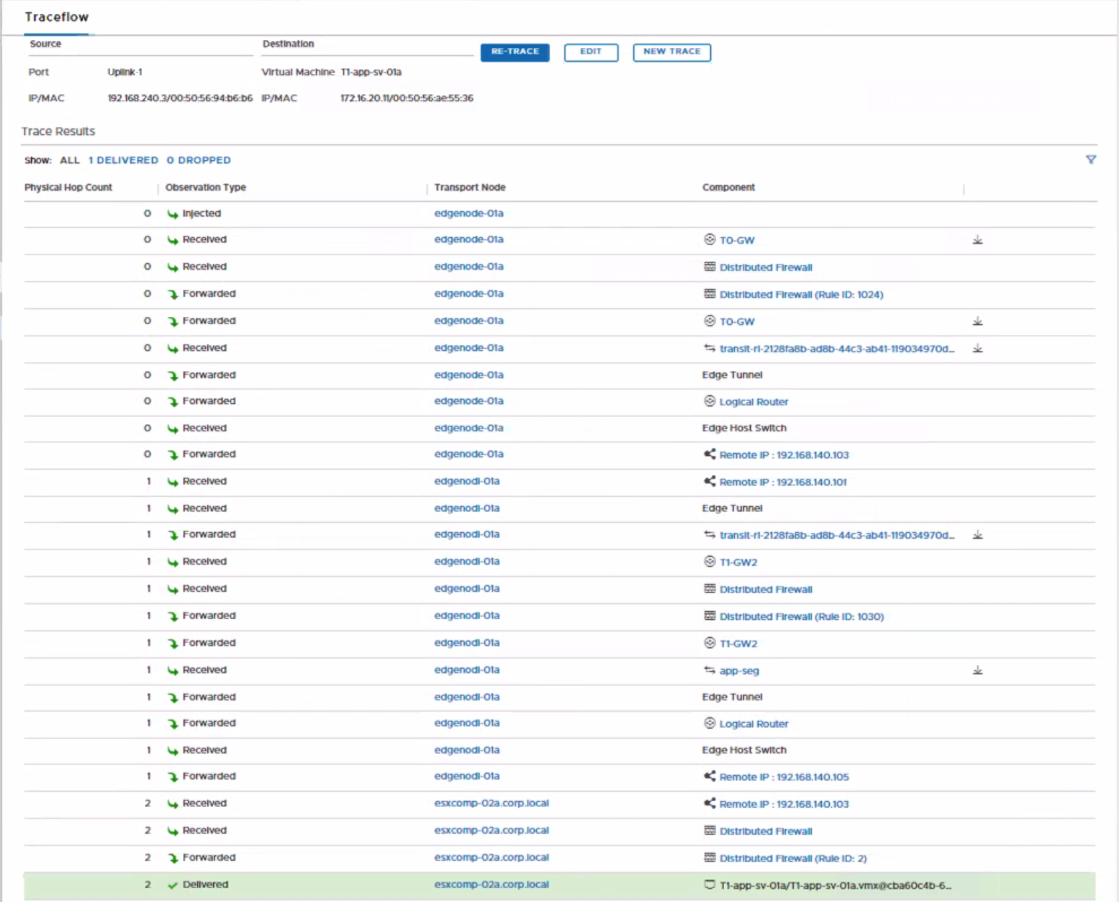Screen dimensions: 1119x902
Task: Click download icon in app-seg row
Action: pos(978,671)
